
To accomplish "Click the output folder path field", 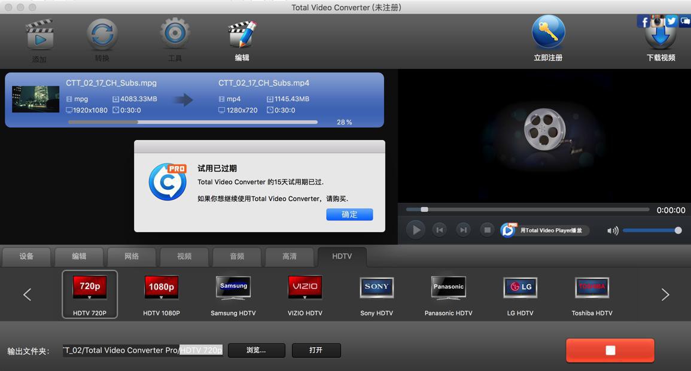I will coord(142,350).
